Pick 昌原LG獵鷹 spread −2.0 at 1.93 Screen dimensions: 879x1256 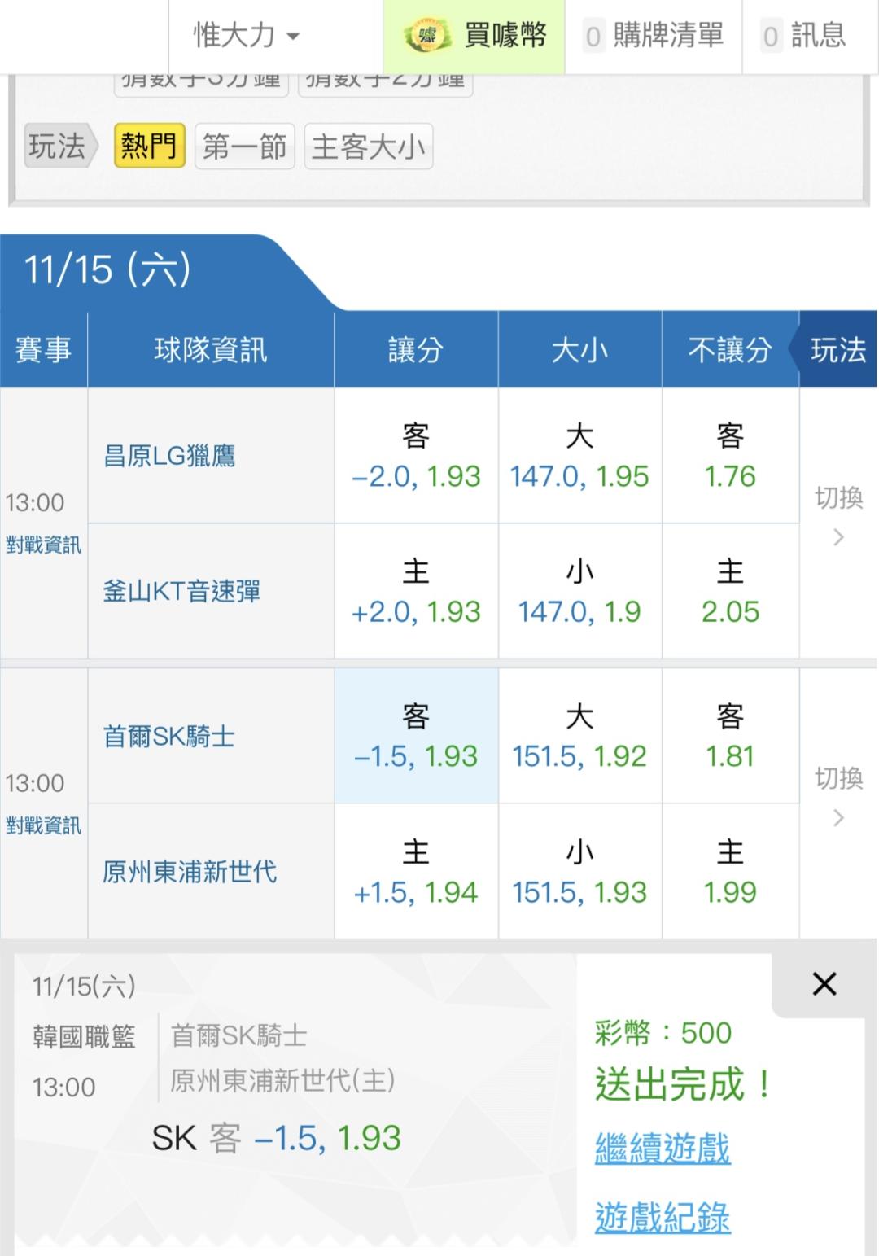click(x=416, y=457)
